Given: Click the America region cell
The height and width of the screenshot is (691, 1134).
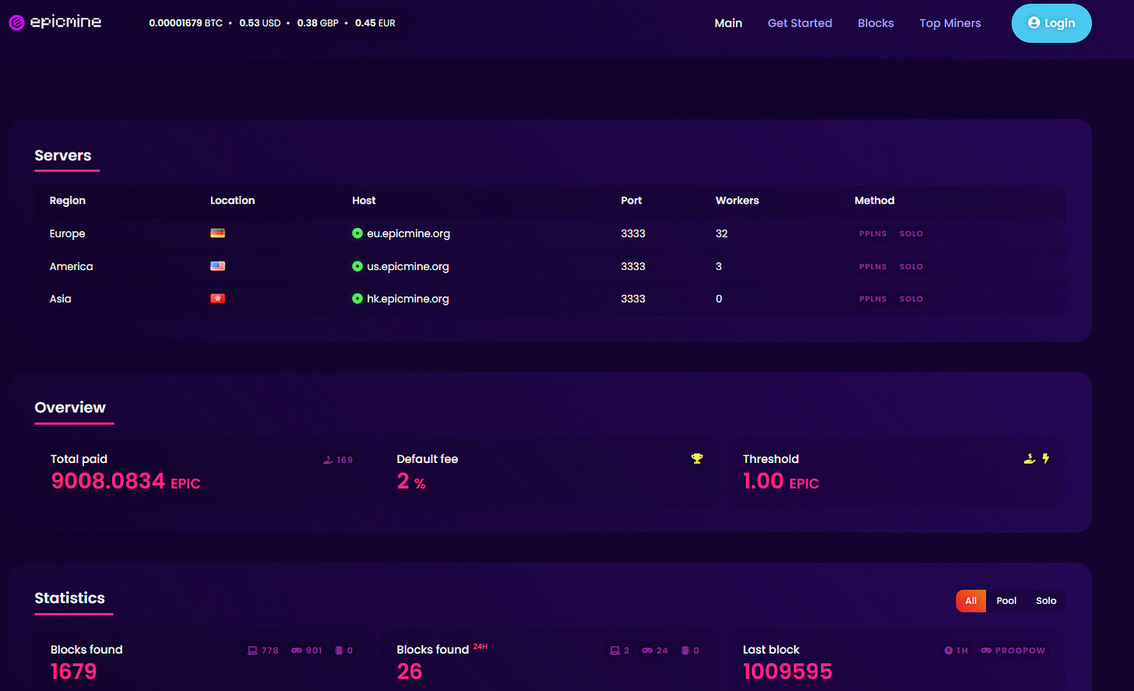Looking at the screenshot, I should tap(72, 266).
